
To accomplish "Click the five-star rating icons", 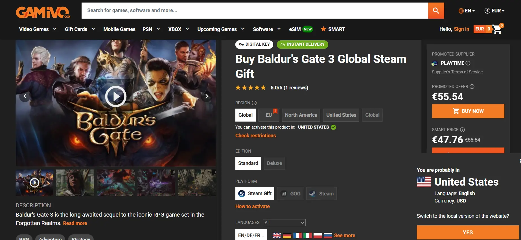I will coord(251,88).
